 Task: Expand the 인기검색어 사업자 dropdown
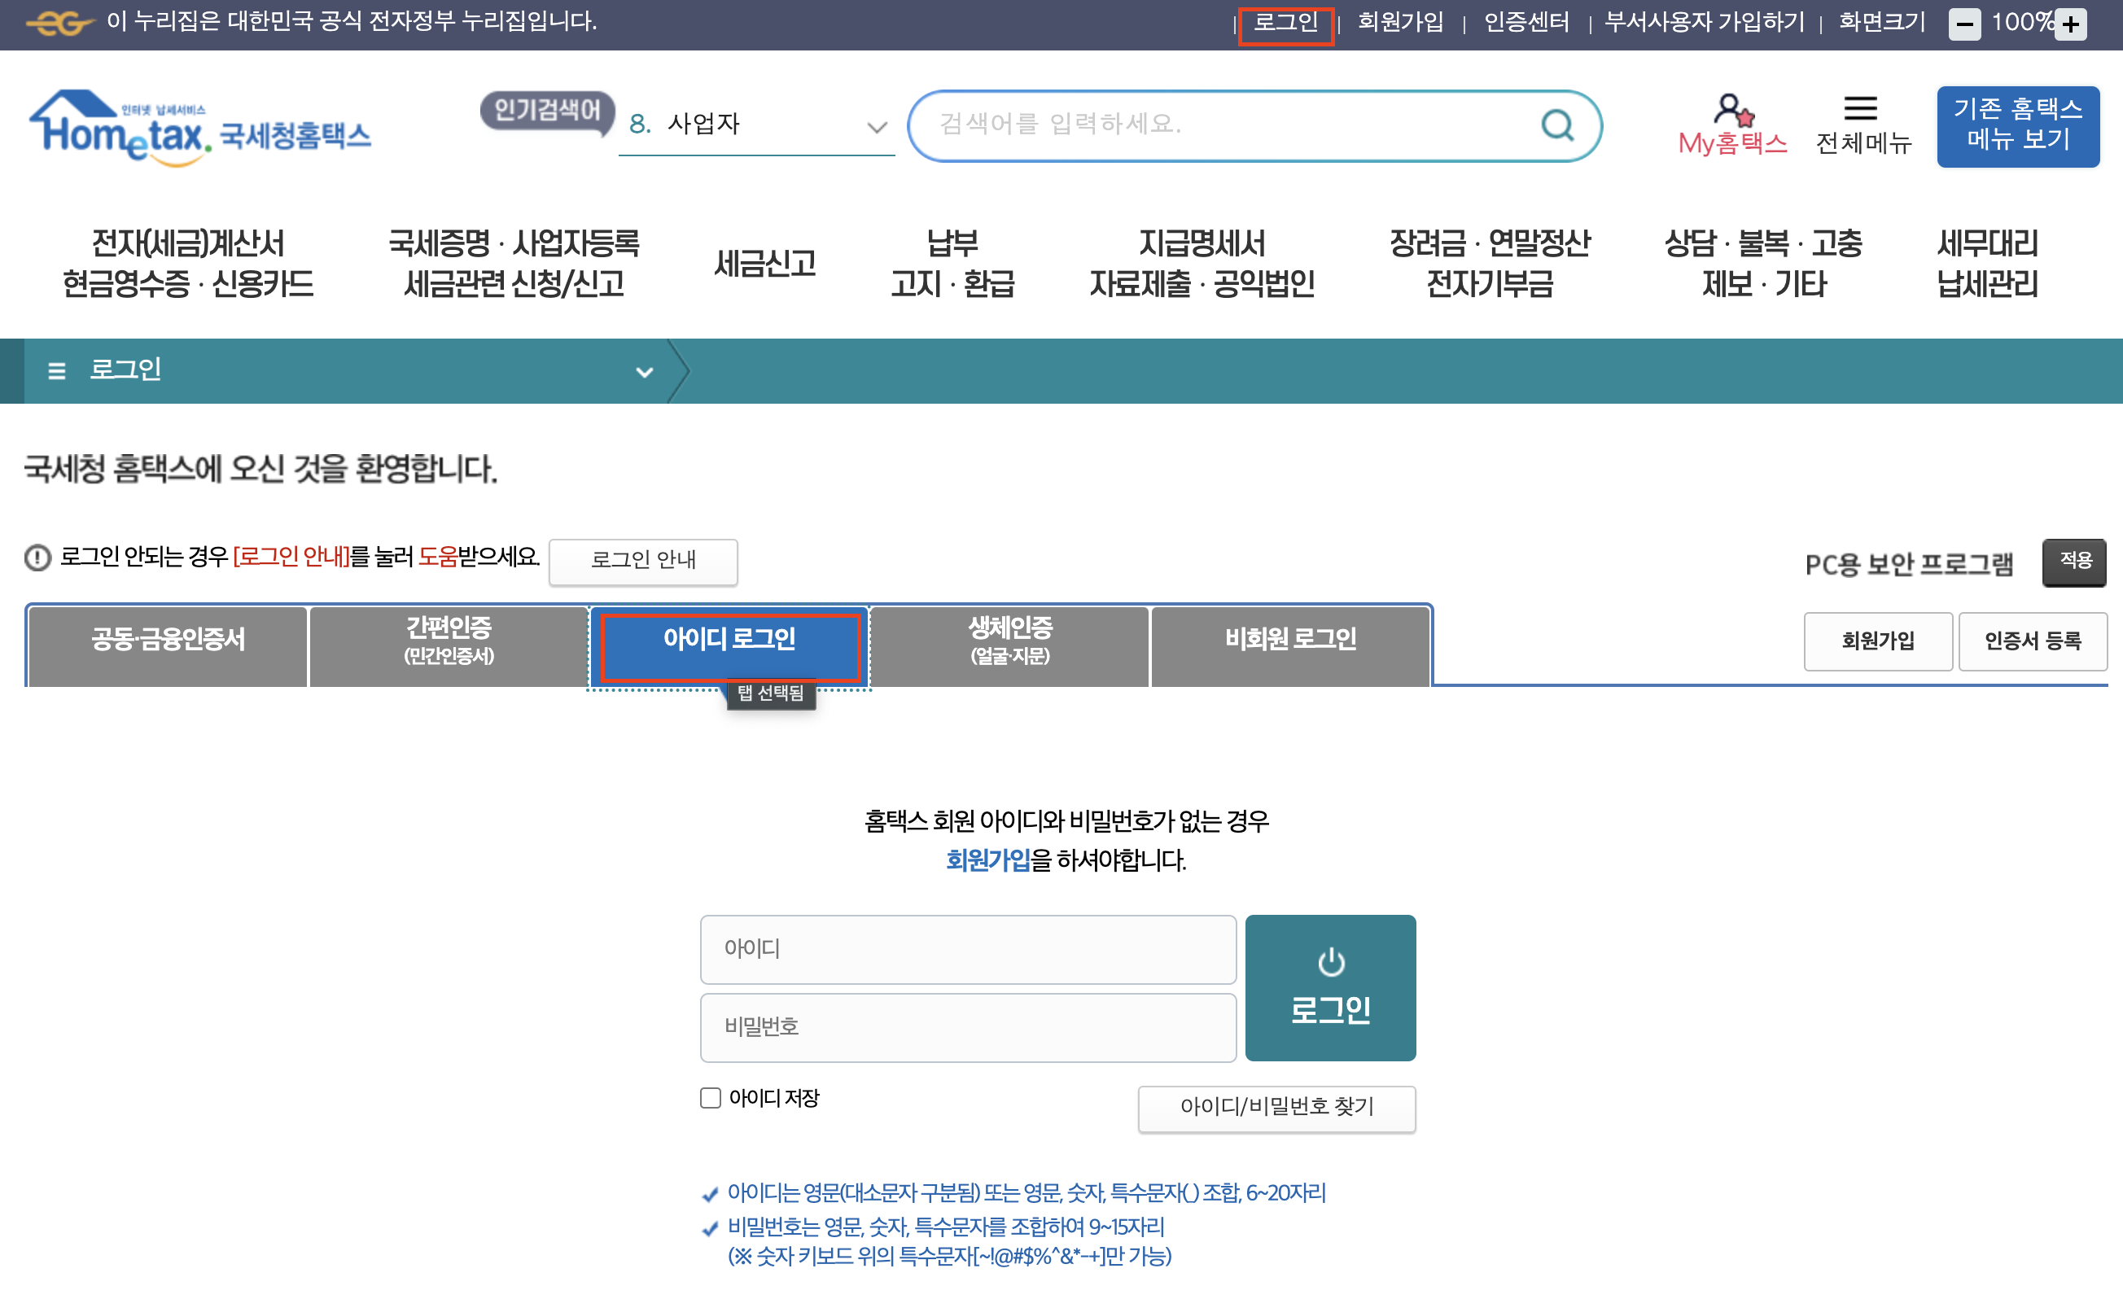[876, 128]
